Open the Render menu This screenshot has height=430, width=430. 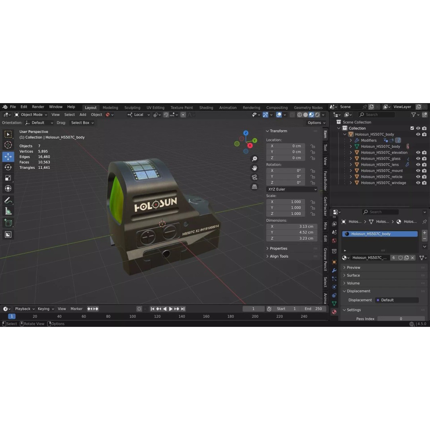point(38,107)
